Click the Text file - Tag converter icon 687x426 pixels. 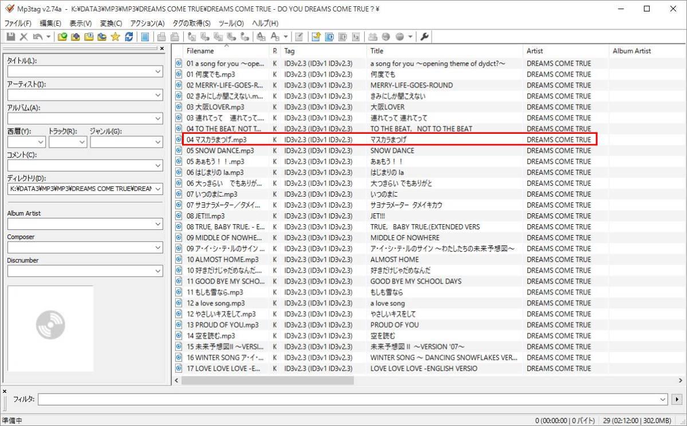[232, 37]
